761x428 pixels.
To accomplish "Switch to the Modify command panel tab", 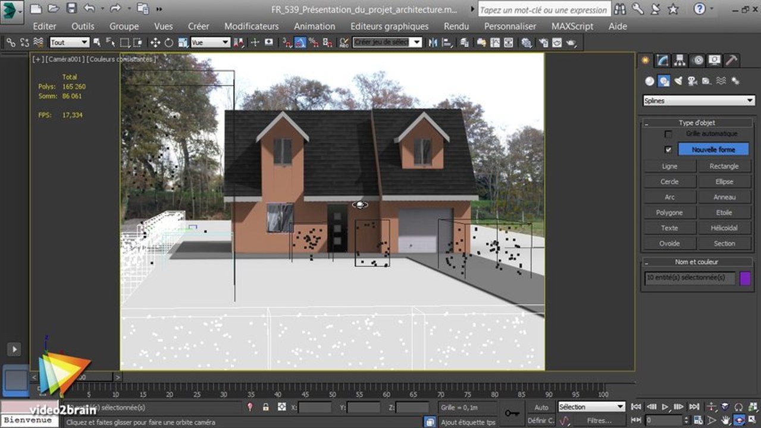I will (662, 60).
